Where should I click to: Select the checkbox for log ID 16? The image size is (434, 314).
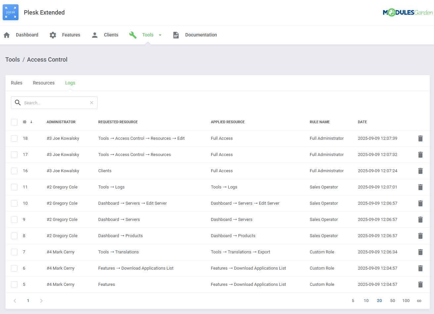(x=14, y=171)
